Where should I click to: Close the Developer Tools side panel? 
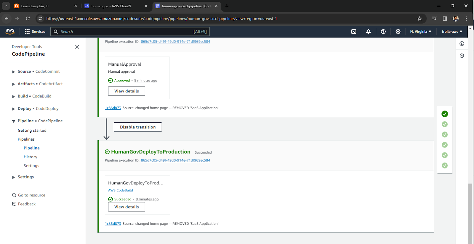77,47
